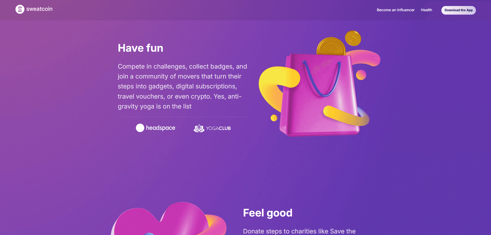Click the Sweatcoin circular logo icon
The width and height of the screenshot is (491, 235).
coord(20,9)
